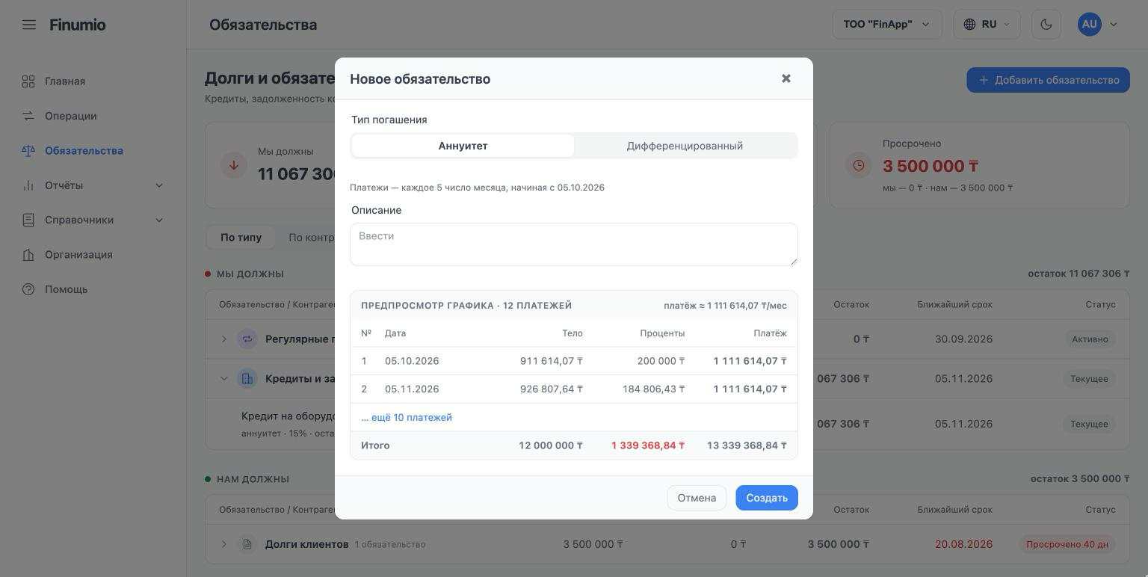Click the red down-arrow Мы должны icon
Image resolution: width=1148 pixels, height=577 pixels.
pos(234,165)
